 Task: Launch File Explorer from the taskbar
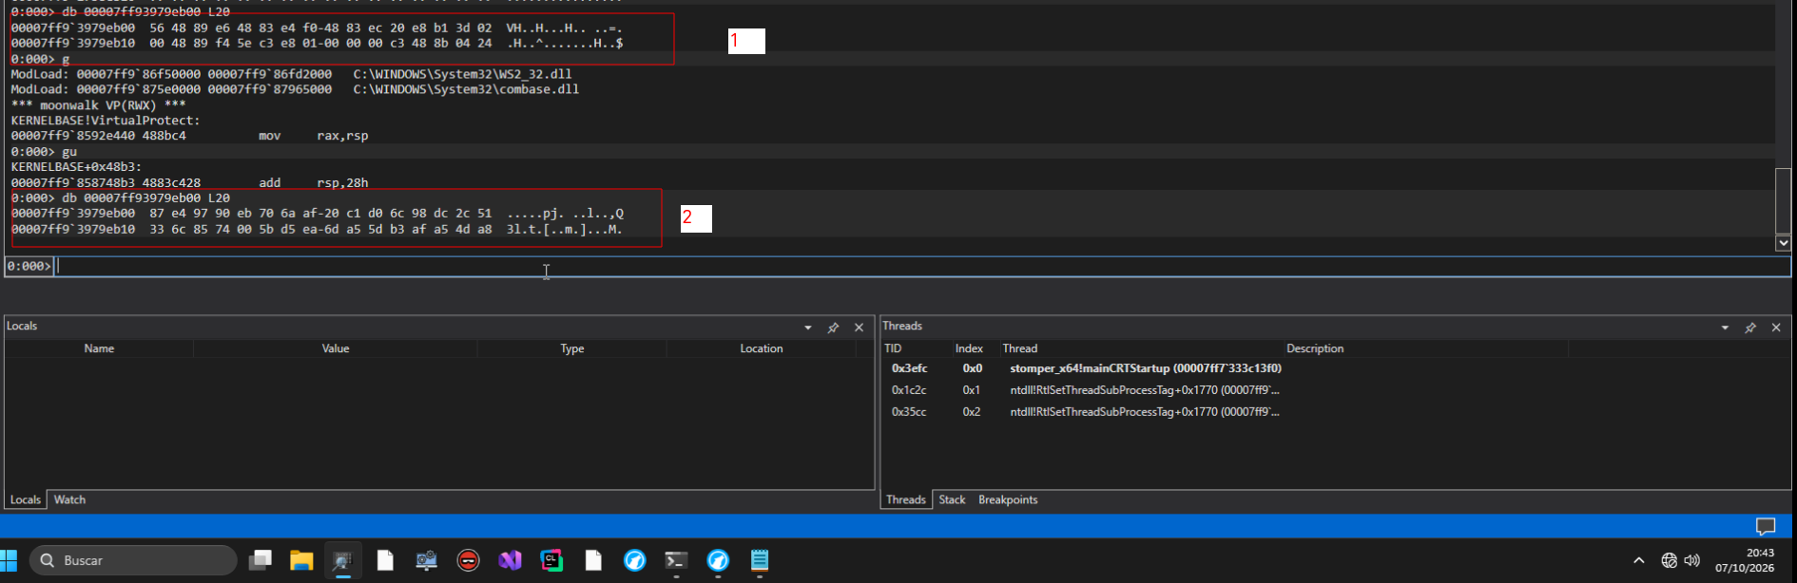tap(301, 560)
